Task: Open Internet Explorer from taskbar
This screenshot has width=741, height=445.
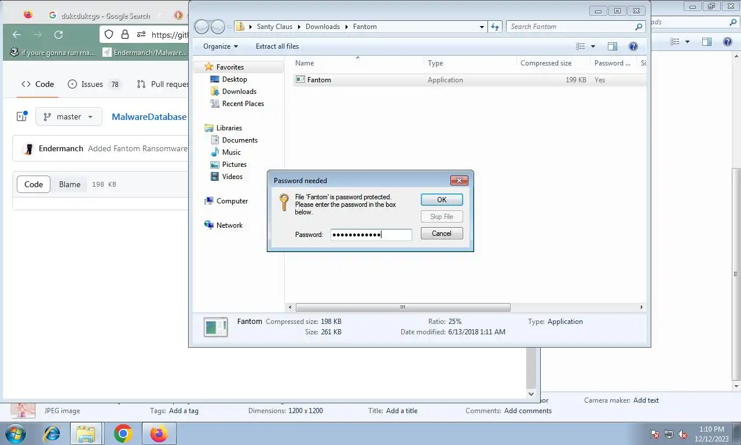Action: (52, 433)
